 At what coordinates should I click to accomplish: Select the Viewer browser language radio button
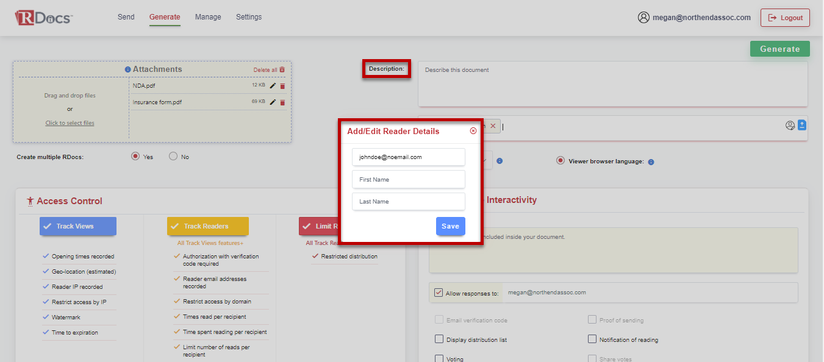tap(560, 161)
